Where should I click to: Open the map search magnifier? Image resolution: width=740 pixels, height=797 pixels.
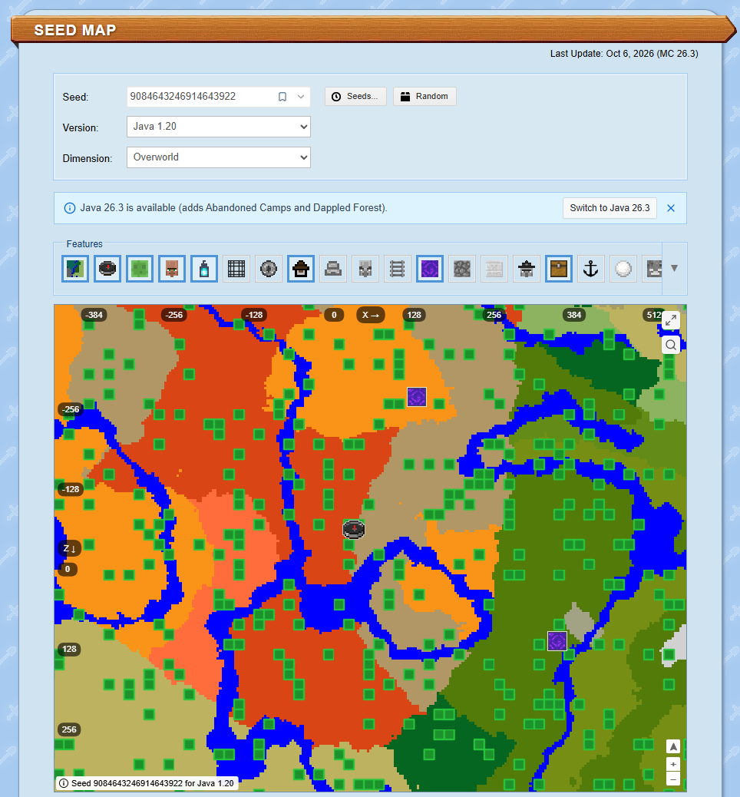tap(671, 345)
